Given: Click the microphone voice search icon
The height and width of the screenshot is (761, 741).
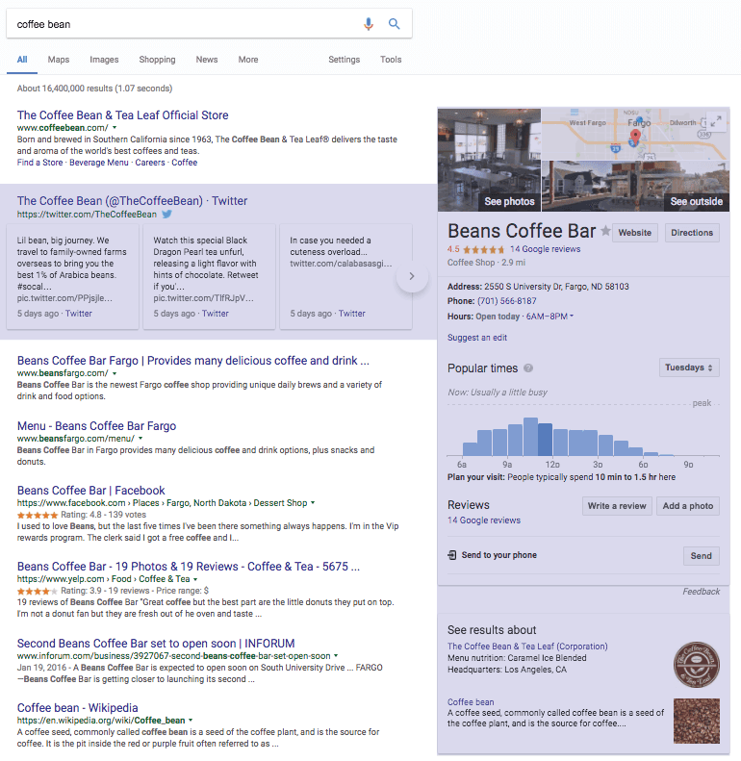Looking at the screenshot, I should [x=369, y=24].
